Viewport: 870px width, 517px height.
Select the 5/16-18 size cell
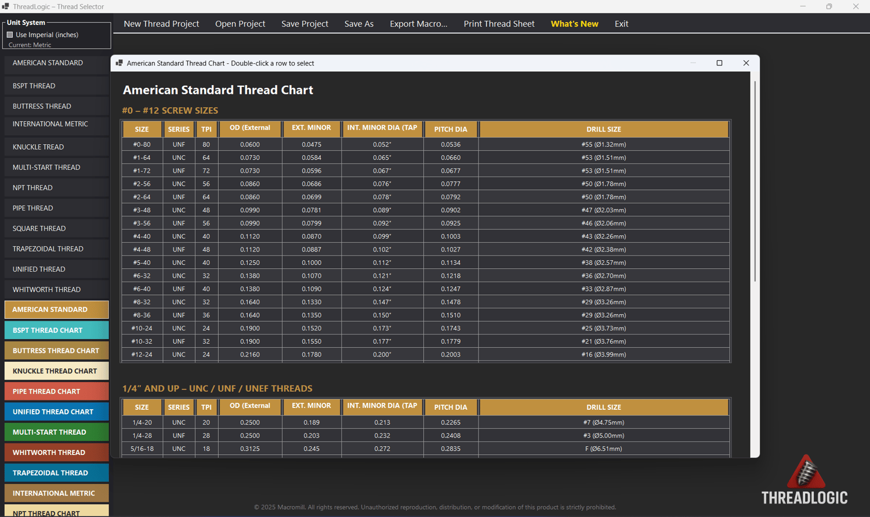142,449
